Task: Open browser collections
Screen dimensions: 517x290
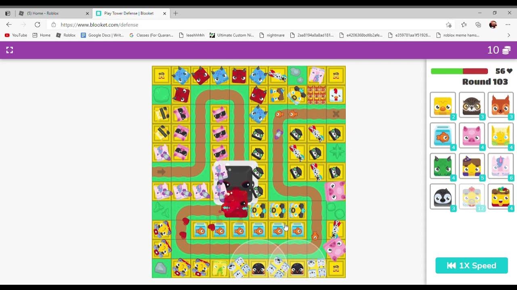Action: [478, 25]
